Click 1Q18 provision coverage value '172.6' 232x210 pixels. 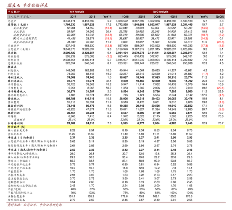point(124,196)
